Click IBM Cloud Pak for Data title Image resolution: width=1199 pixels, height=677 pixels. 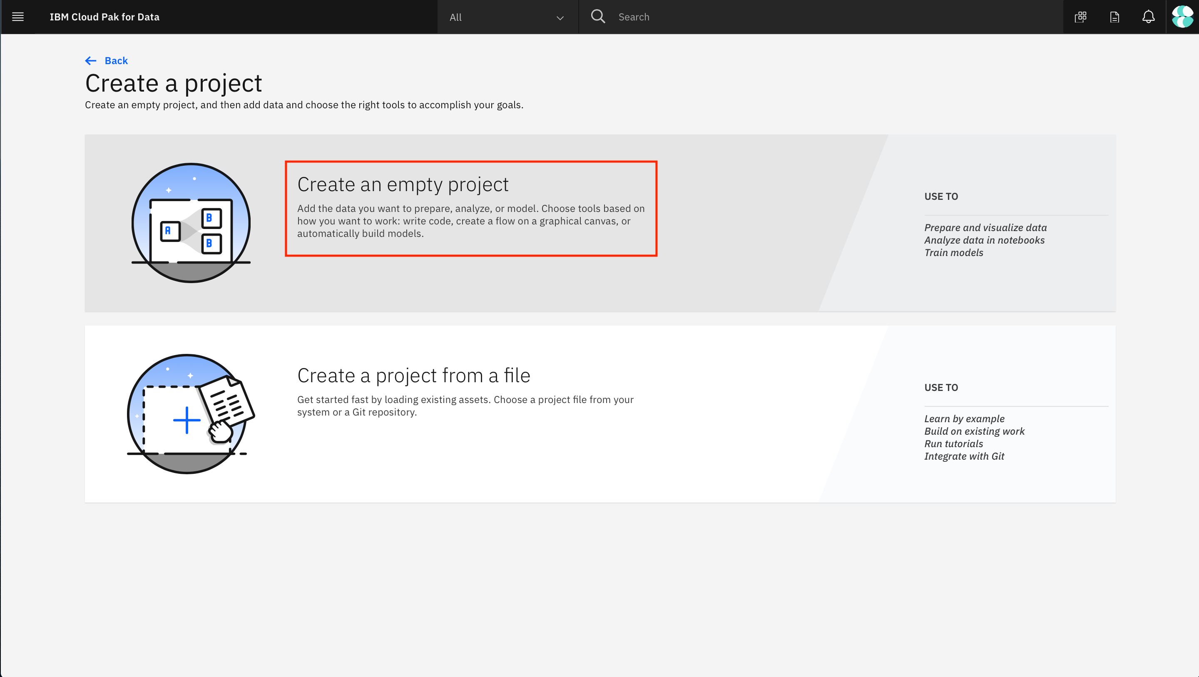pos(104,17)
